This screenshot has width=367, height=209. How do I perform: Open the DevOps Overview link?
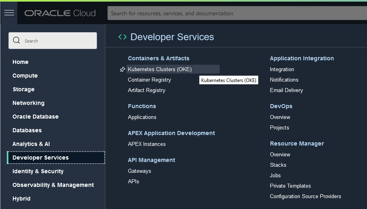tap(280, 117)
